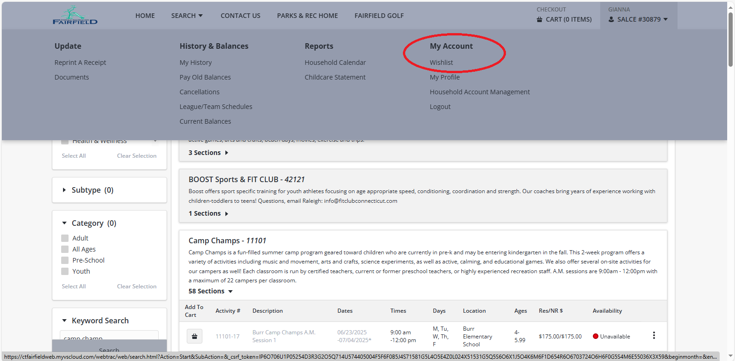Click the page vertical scrollbar thumb
Viewport: 735px width, 361px height.
point(730,39)
